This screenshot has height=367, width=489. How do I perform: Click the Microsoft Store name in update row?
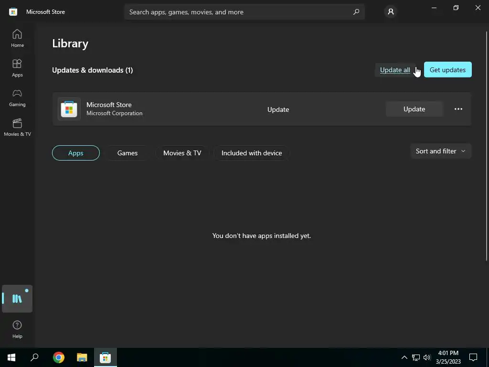(x=109, y=105)
